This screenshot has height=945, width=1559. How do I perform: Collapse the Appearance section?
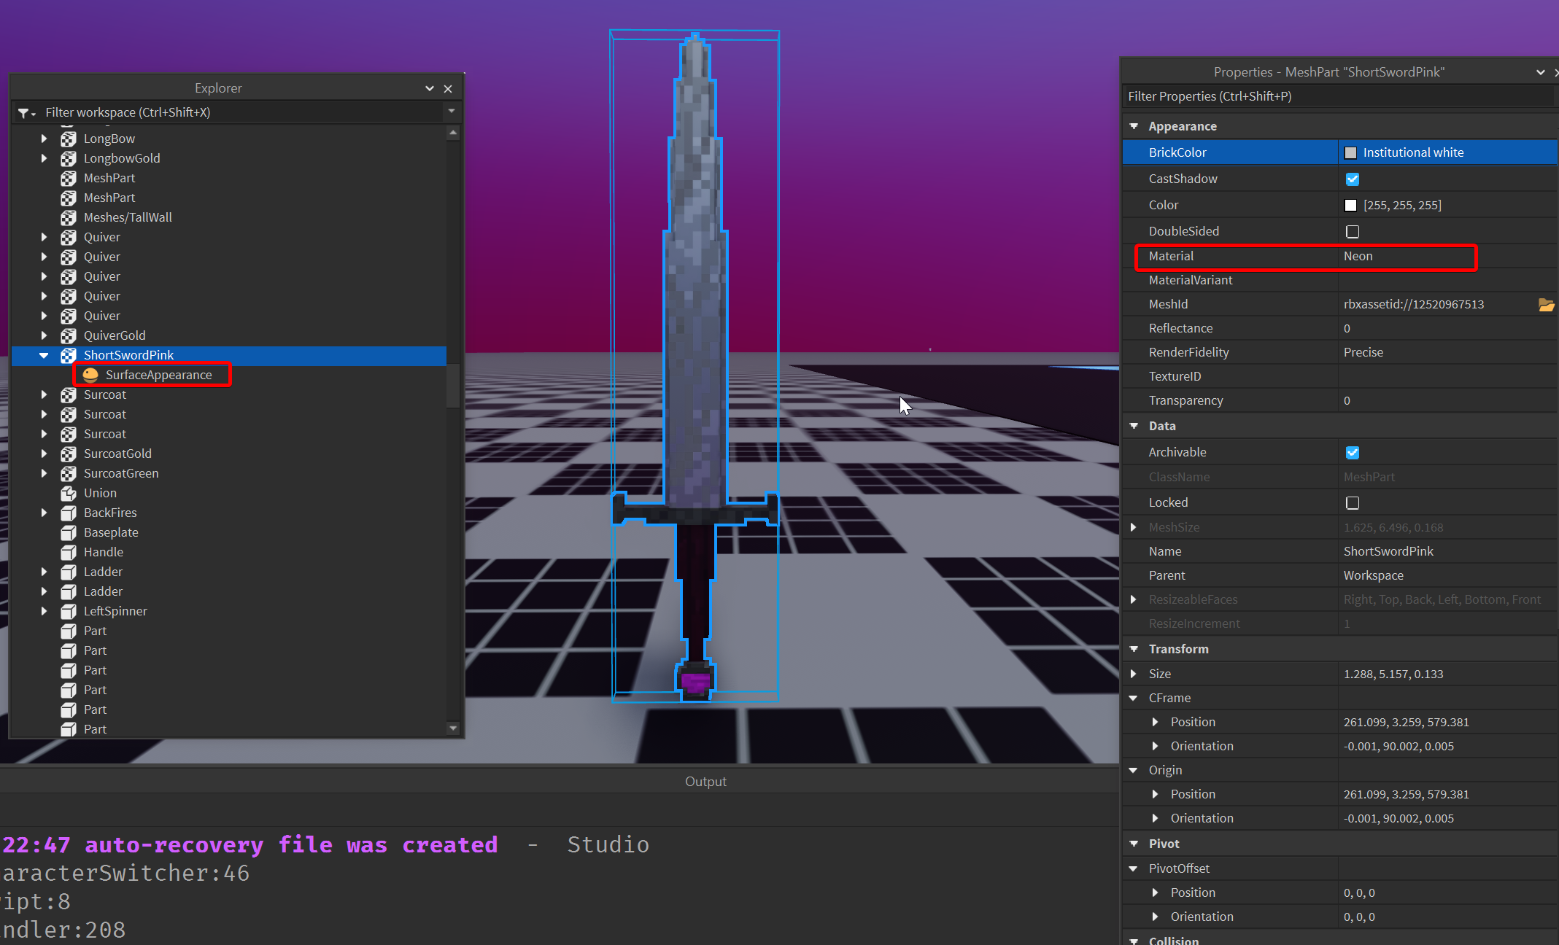click(x=1134, y=125)
